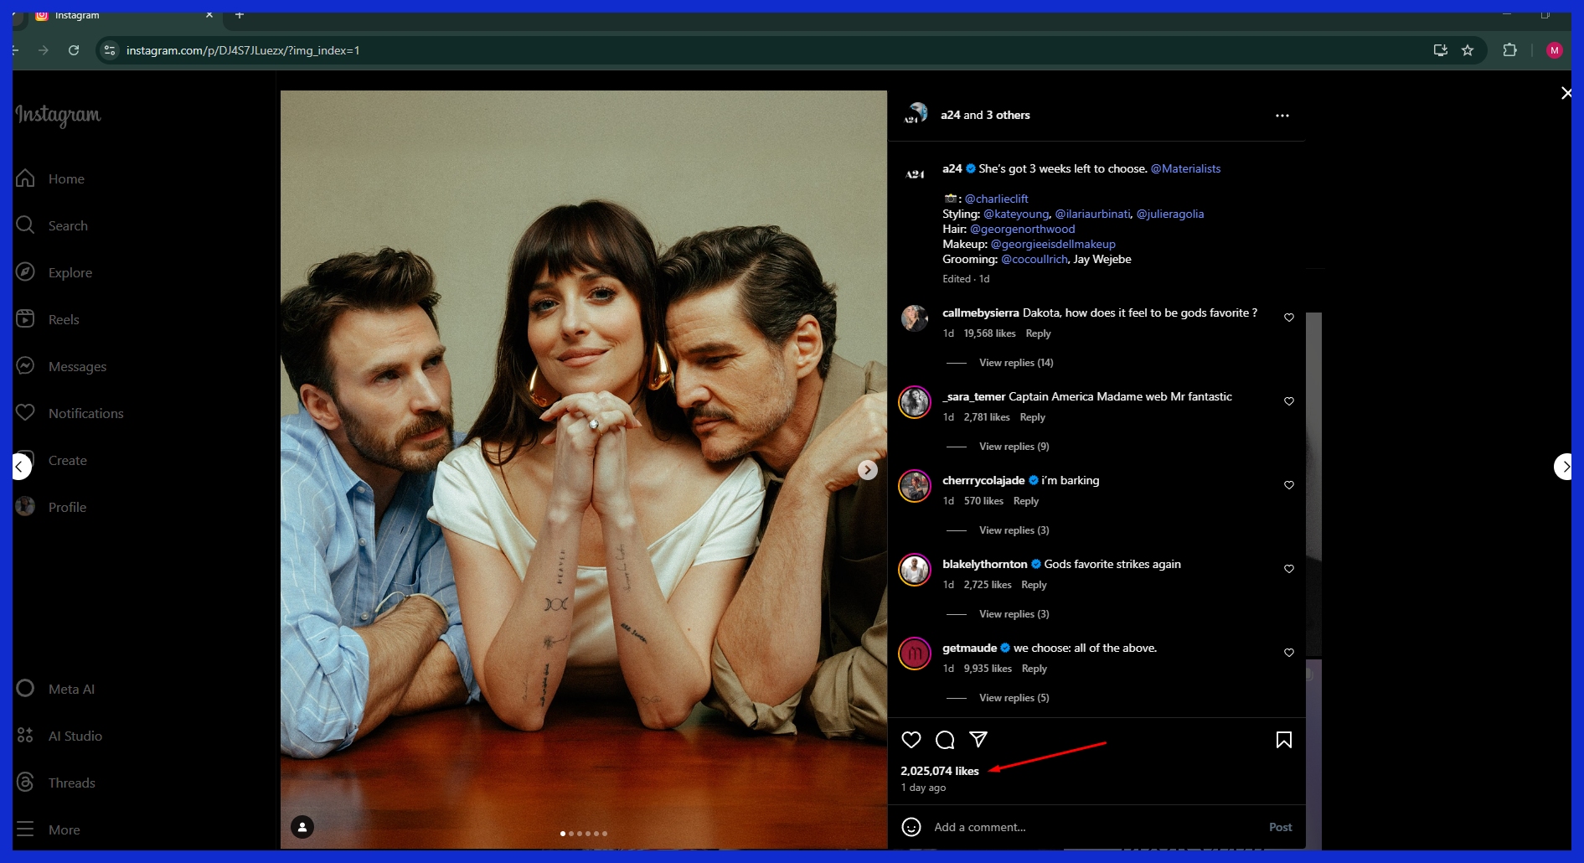Expand View replies (9)
This screenshot has height=863, width=1584.
[x=1014, y=447]
